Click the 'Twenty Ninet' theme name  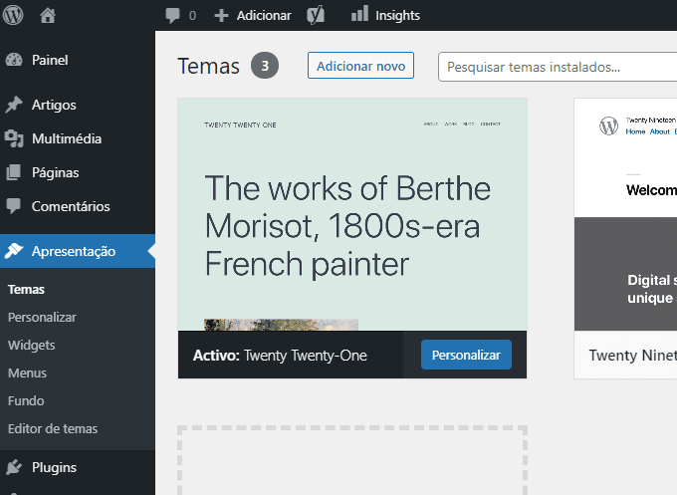pos(633,355)
